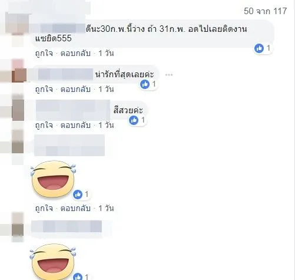Viewport: 295px width, 280px height.
Task: Open the blurred commenter name above the first sticker
Action: click(69, 145)
